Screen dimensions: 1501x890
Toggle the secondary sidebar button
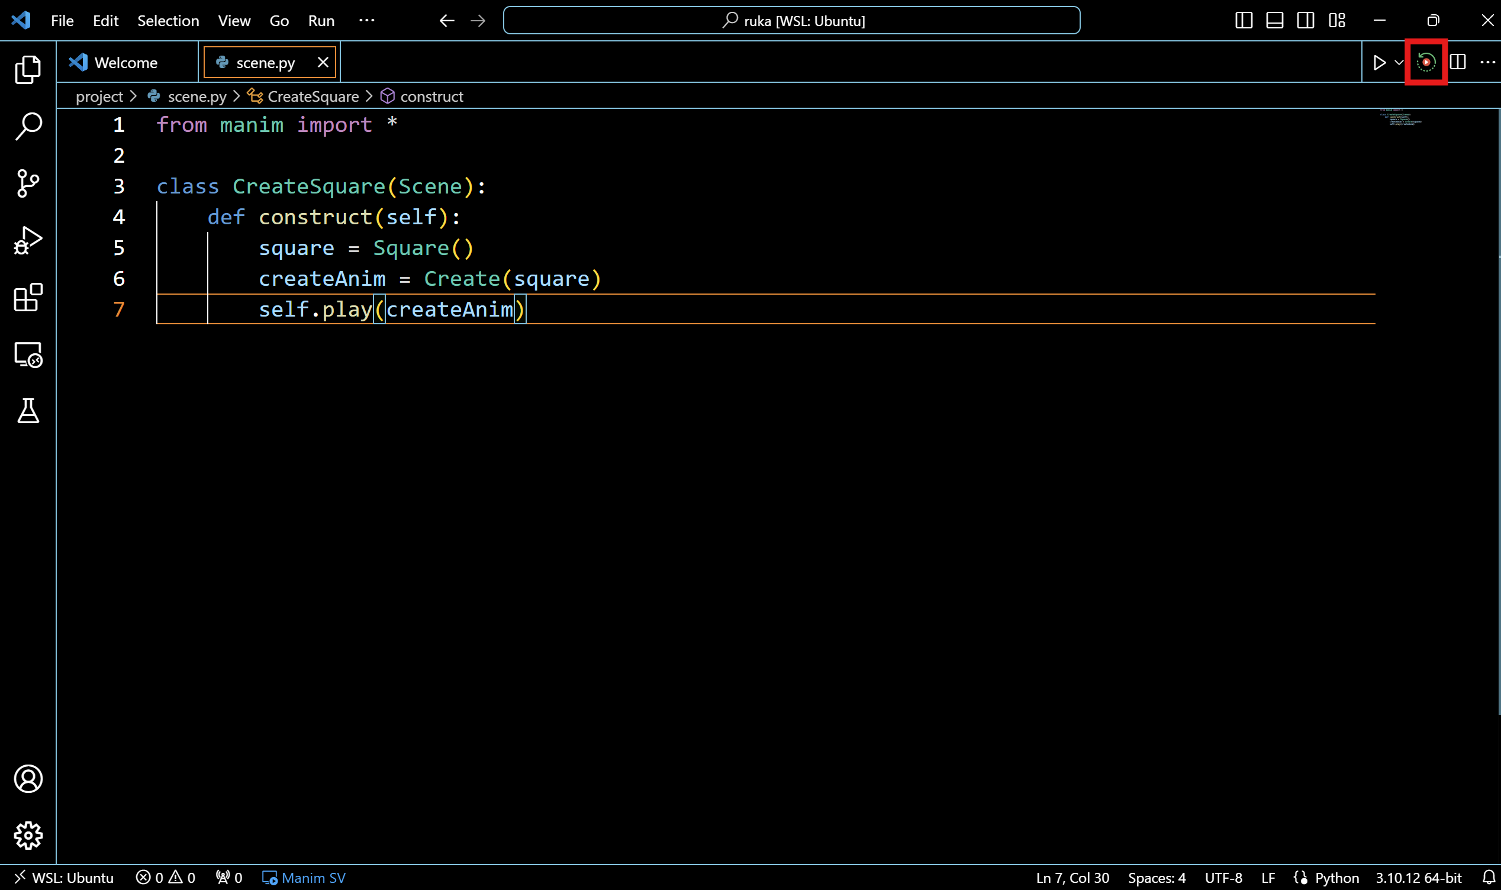1306,20
